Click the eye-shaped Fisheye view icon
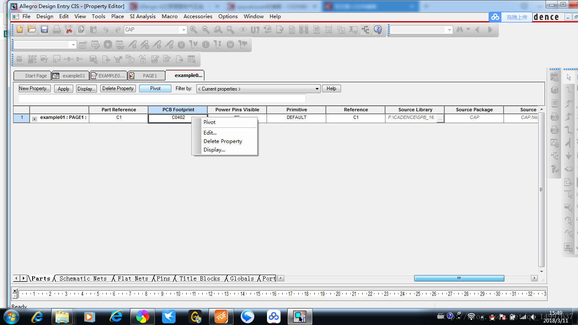 click(x=242, y=30)
